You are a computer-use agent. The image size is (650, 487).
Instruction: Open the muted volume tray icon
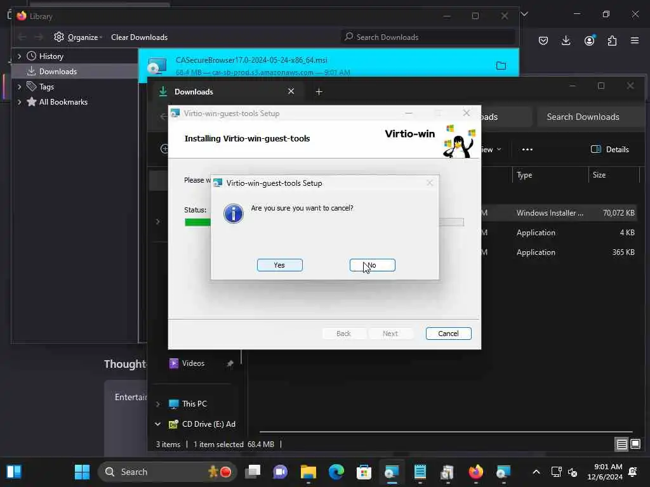[573, 472]
